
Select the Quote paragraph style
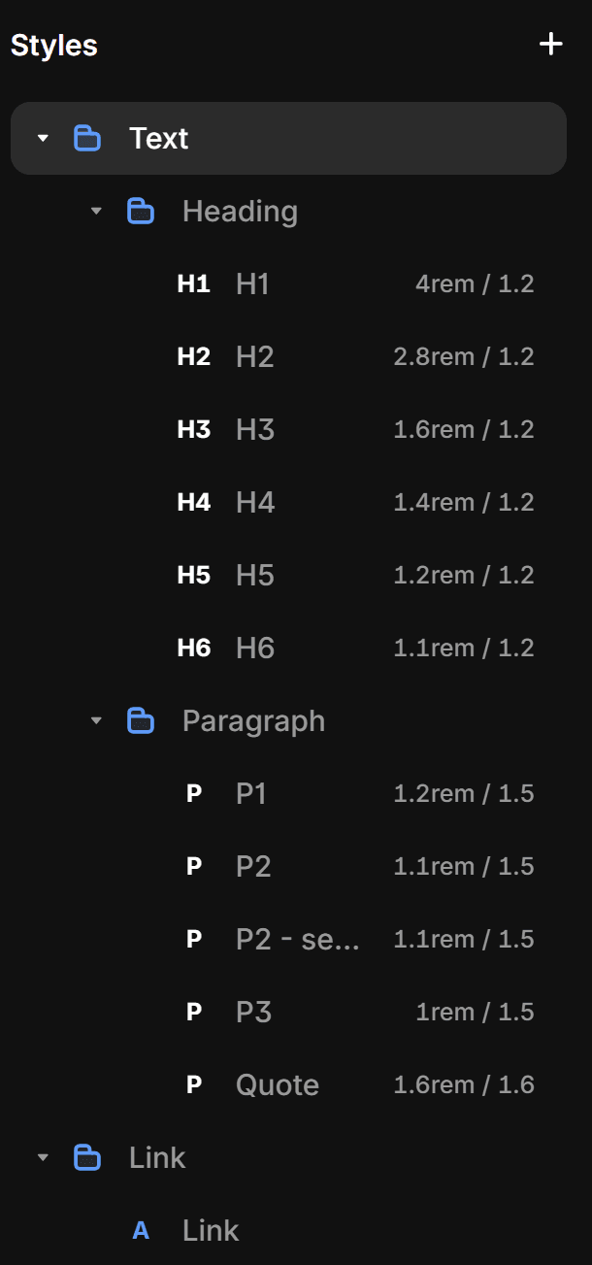tap(278, 1083)
